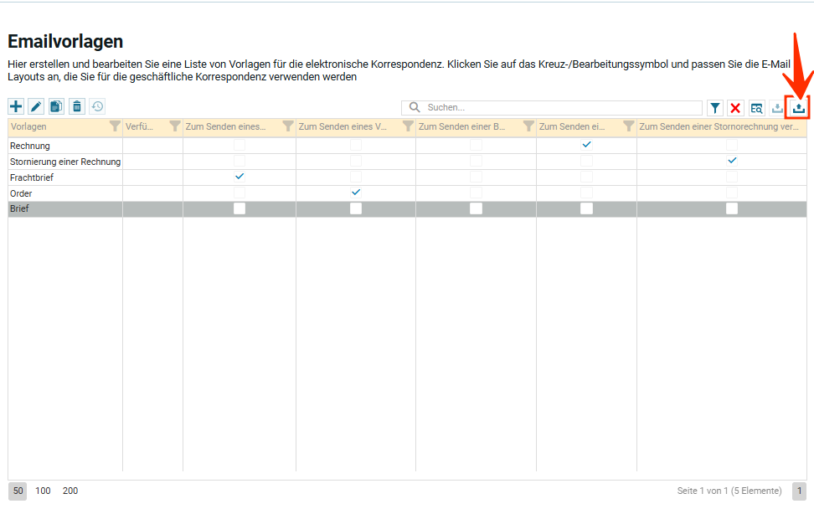Screen dimensions: 814x509
Task: Click the trash delete icon
Action: pos(77,106)
